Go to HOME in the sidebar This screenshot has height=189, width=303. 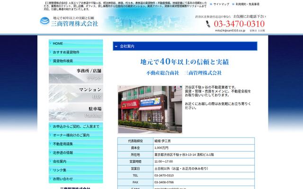click(76, 43)
